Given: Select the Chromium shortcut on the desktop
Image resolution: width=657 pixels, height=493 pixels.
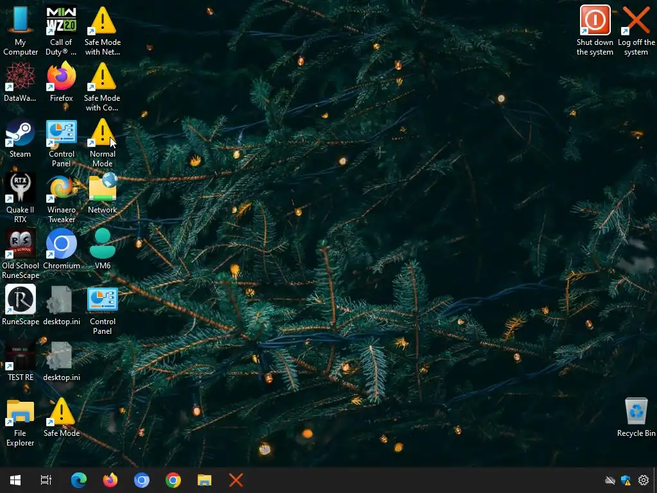Looking at the screenshot, I should click(61, 250).
